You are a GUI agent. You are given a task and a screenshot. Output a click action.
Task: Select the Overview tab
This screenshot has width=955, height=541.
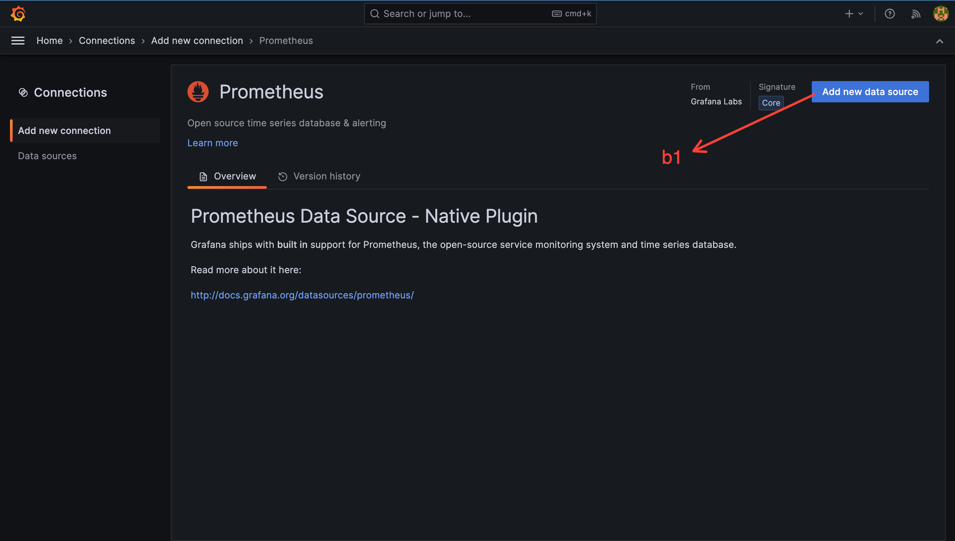pos(227,177)
